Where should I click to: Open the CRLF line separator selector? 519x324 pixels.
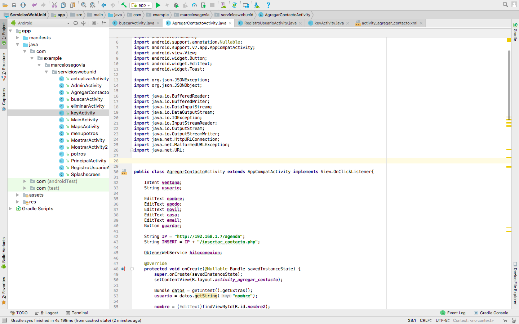tap(426, 320)
